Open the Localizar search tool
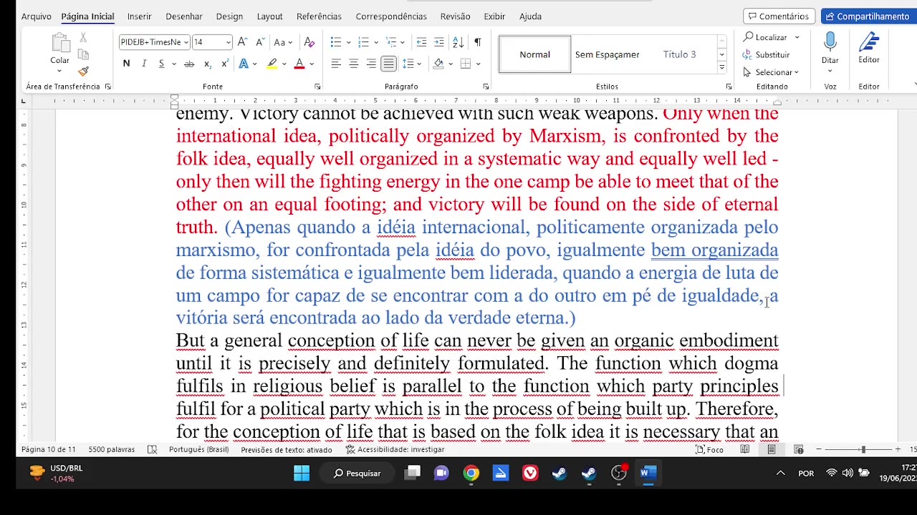 tap(765, 37)
